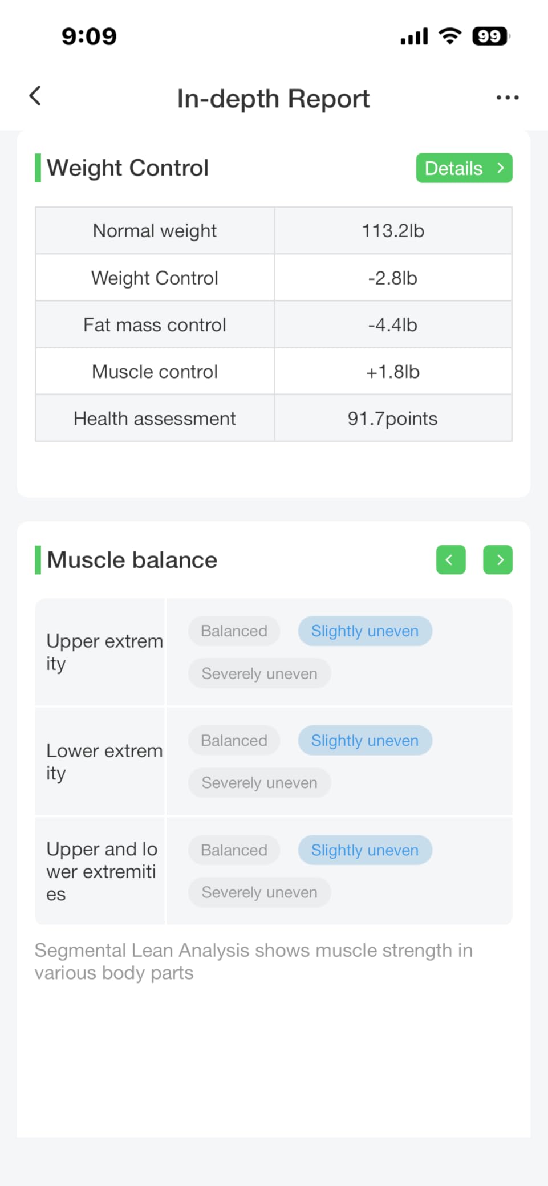Open the In-depth Report title area
The width and height of the screenshot is (548, 1186).
273,98
